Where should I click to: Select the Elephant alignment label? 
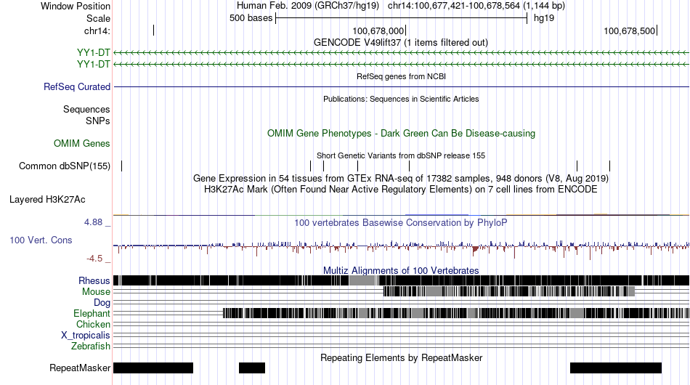[92, 313]
